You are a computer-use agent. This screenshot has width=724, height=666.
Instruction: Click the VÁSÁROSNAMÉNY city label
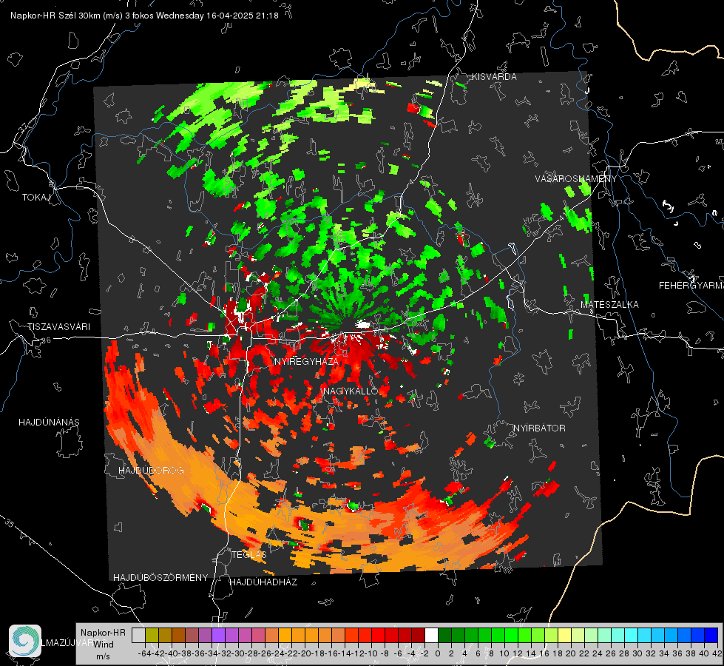click(x=576, y=179)
